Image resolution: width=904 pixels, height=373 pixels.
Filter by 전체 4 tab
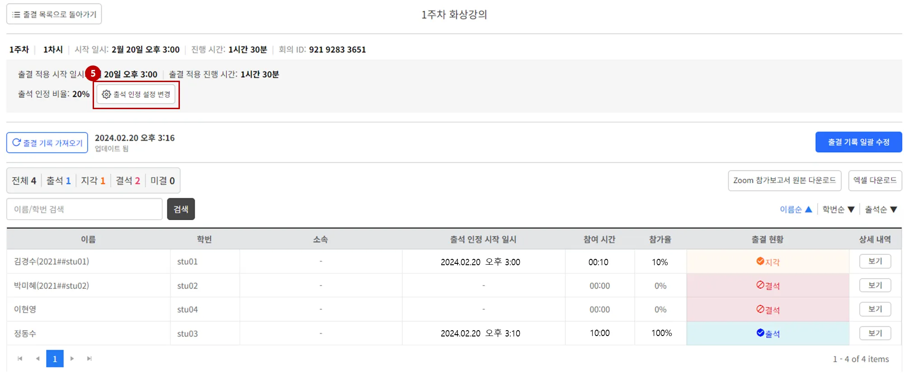pyautogui.click(x=24, y=181)
